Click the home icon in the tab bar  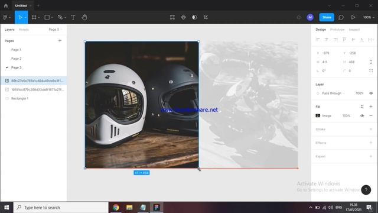point(6,5)
